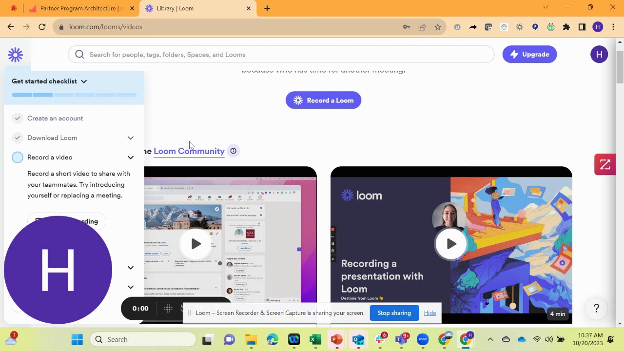Select the Library | Loom browser tab
624x351 pixels.
coord(198,8)
